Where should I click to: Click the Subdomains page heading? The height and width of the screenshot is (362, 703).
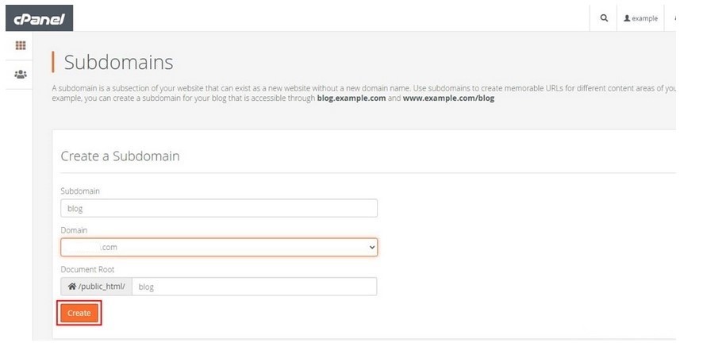point(118,62)
